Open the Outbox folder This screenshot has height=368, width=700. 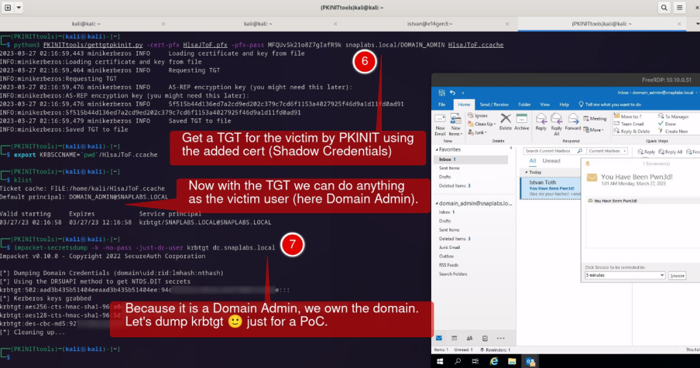click(x=446, y=256)
